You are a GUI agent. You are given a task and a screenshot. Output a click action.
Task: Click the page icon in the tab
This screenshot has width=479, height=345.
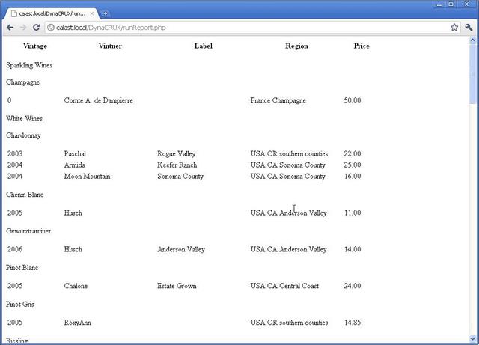tap(13, 13)
